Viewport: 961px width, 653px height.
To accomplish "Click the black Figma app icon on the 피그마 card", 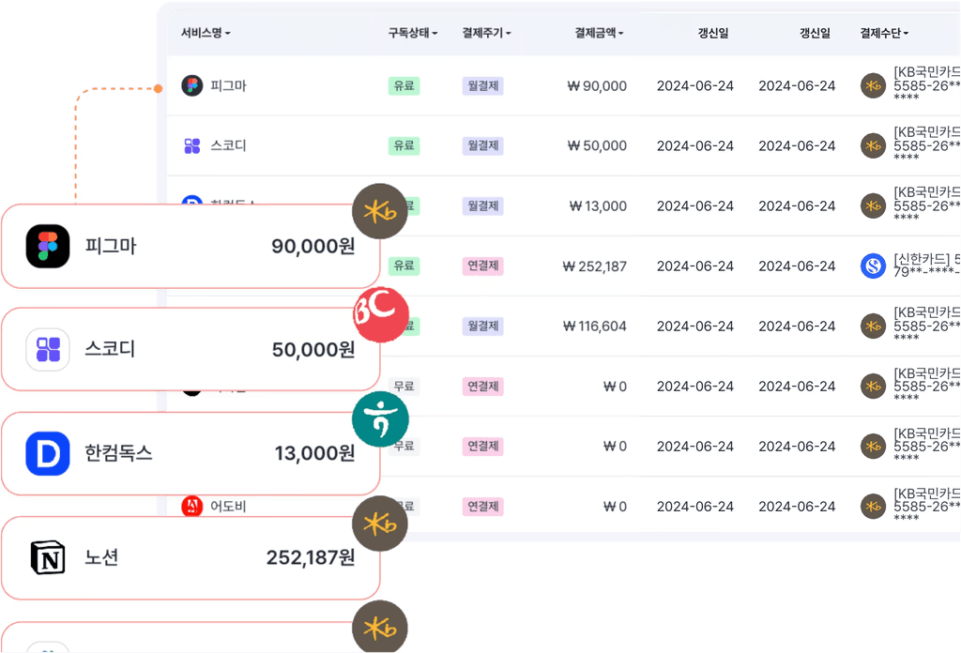I will [x=48, y=246].
